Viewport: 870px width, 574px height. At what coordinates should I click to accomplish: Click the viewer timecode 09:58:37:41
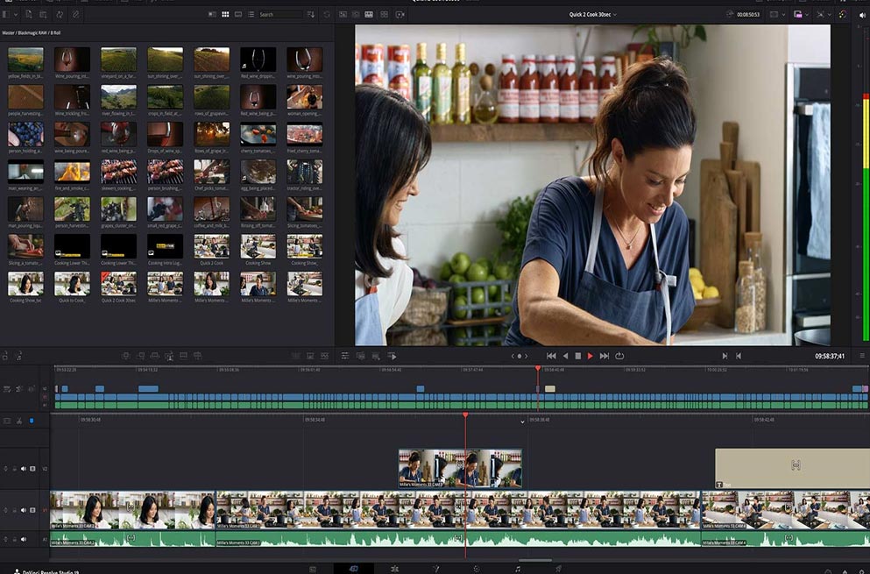click(830, 356)
